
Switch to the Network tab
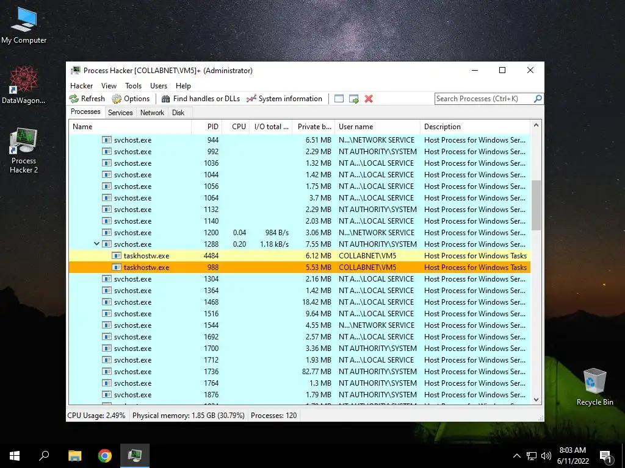[x=152, y=113]
